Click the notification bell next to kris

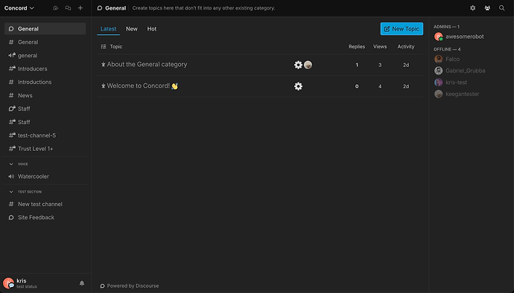click(x=82, y=283)
